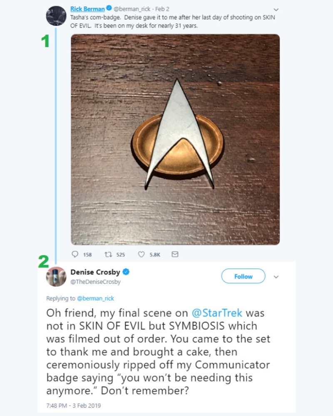The width and height of the screenshot is (333, 416).
Task: Open Denise Crosby's profile avatar
Action: (56, 277)
